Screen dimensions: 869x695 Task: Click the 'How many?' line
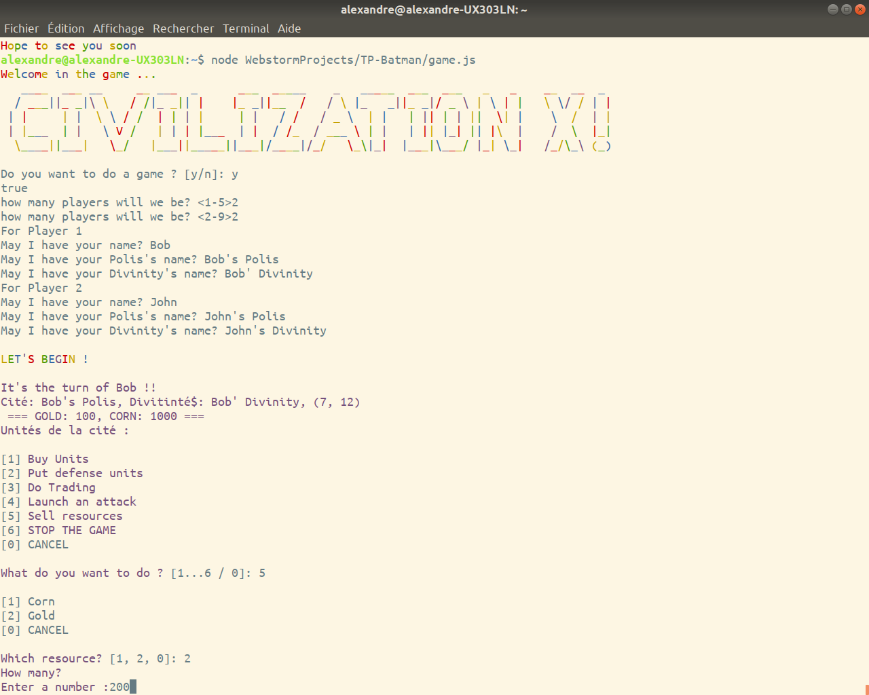[31, 673]
